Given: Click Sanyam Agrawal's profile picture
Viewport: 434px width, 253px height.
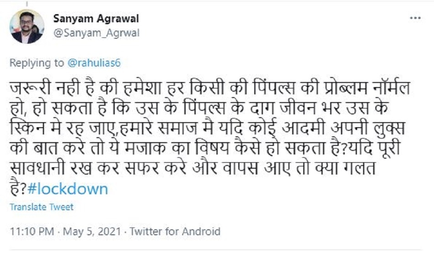Looking at the screenshot, I should point(27,26).
